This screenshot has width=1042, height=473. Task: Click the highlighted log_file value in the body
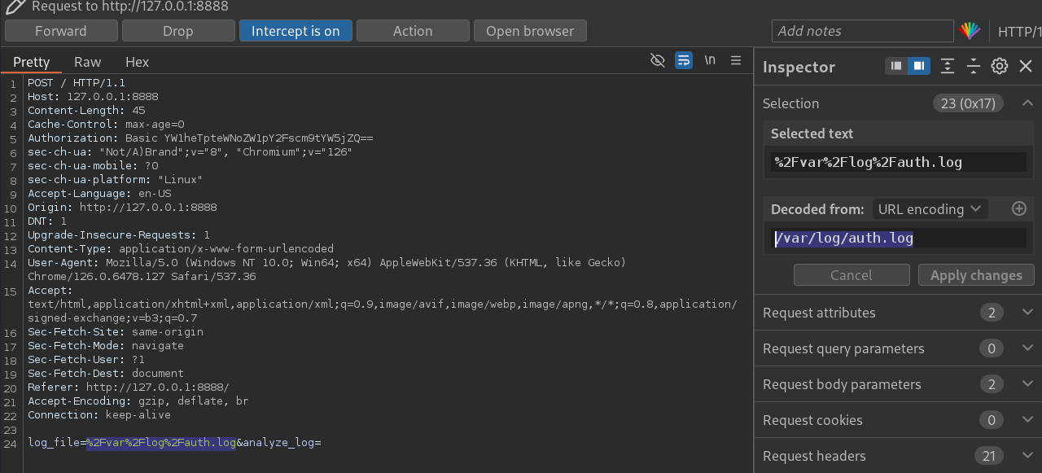161,443
